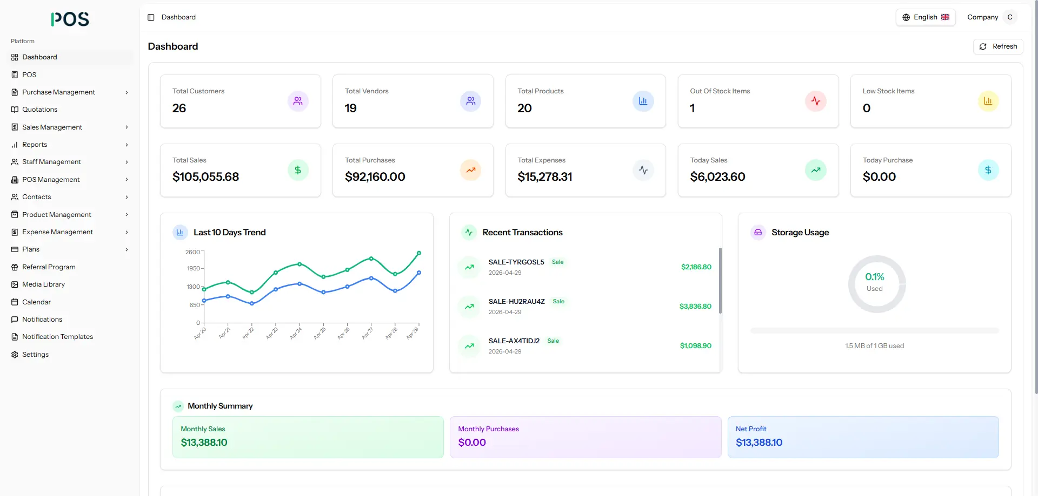Click the SALE-AX4TIDJ2 transaction icon

coord(469,346)
